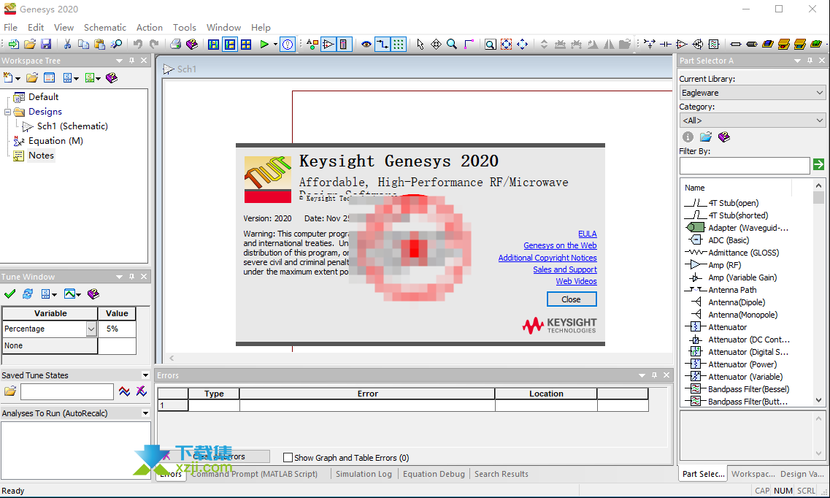Click the Print icon in toolbar
The width and height of the screenshot is (830, 498).
click(176, 45)
